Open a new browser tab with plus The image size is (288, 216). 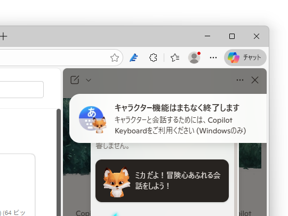click(x=3, y=36)
